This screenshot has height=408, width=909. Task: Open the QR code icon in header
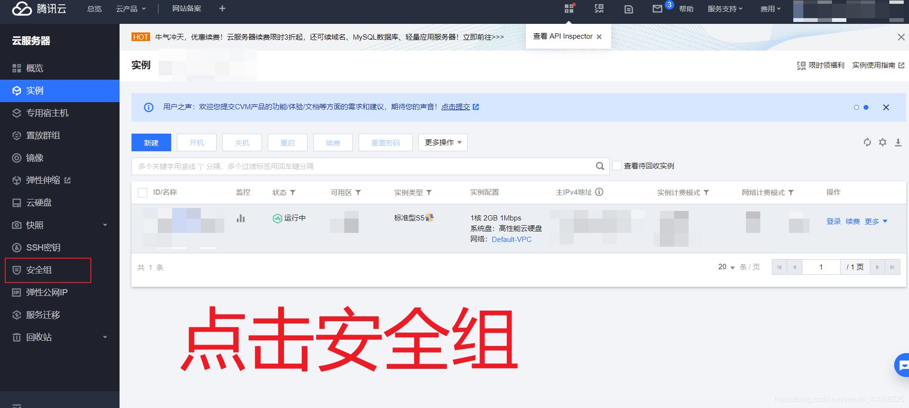point(599,9)
